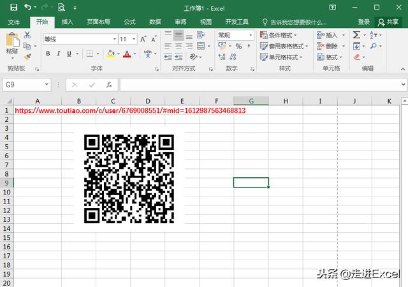Click the fx Insert Function button
The width and height of the screenshot is (408, 287).
point(109,85)
